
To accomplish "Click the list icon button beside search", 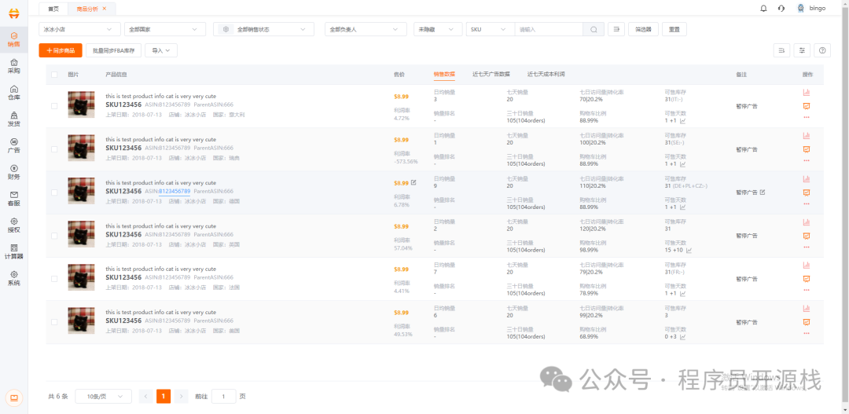I will tap(616, 29).
